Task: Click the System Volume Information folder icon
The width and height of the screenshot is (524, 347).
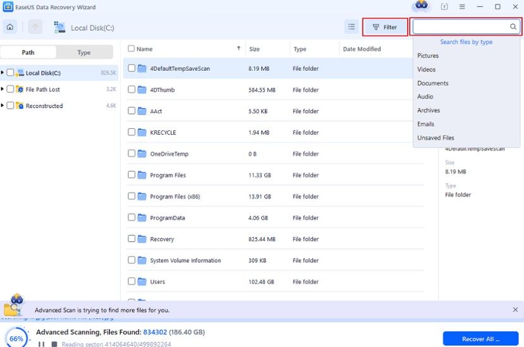Action: click(x=142, y=260)
